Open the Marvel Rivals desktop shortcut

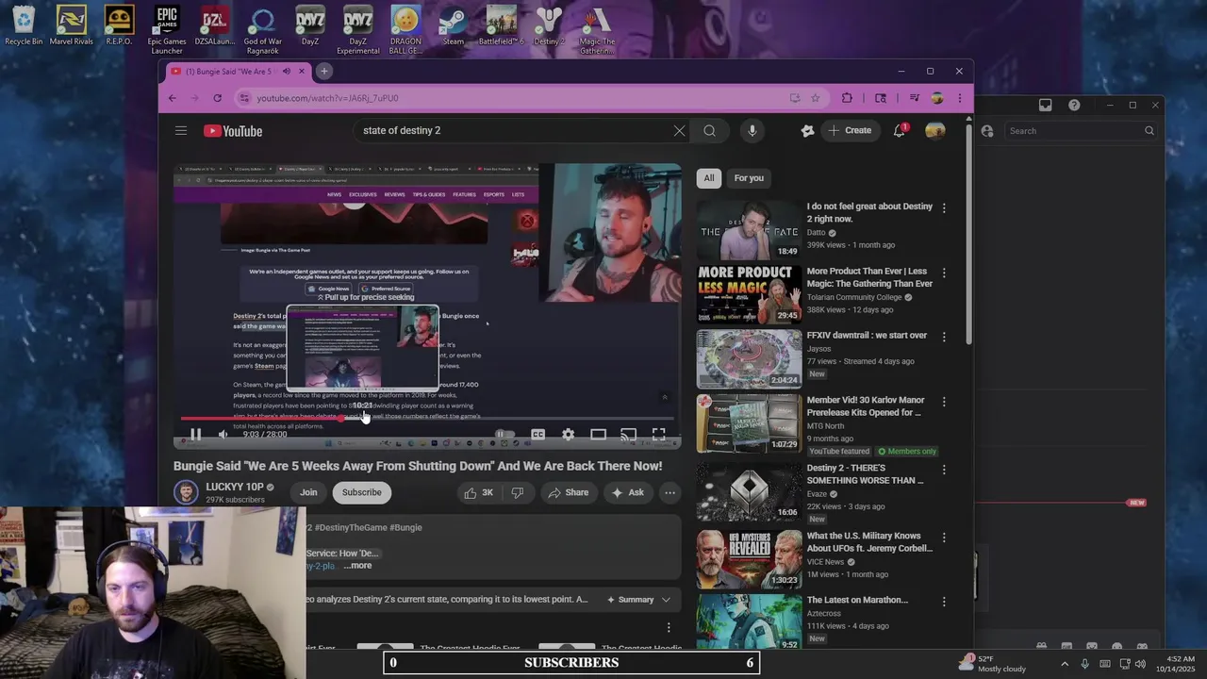coord(72,25)
